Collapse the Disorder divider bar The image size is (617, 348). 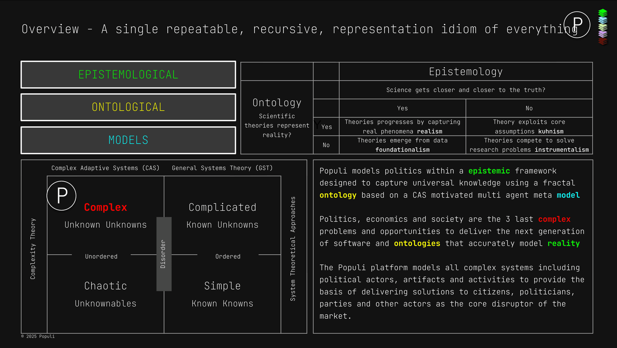pos(164,254)
